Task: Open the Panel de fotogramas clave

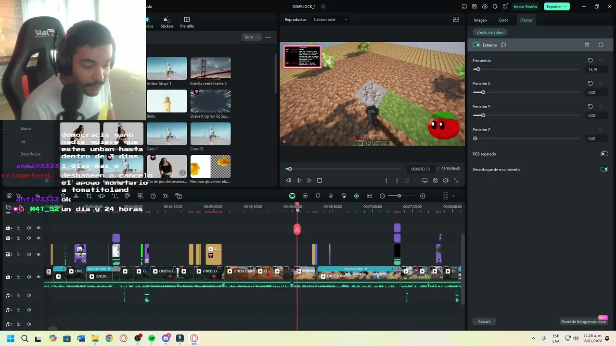Action: (584, 321)
